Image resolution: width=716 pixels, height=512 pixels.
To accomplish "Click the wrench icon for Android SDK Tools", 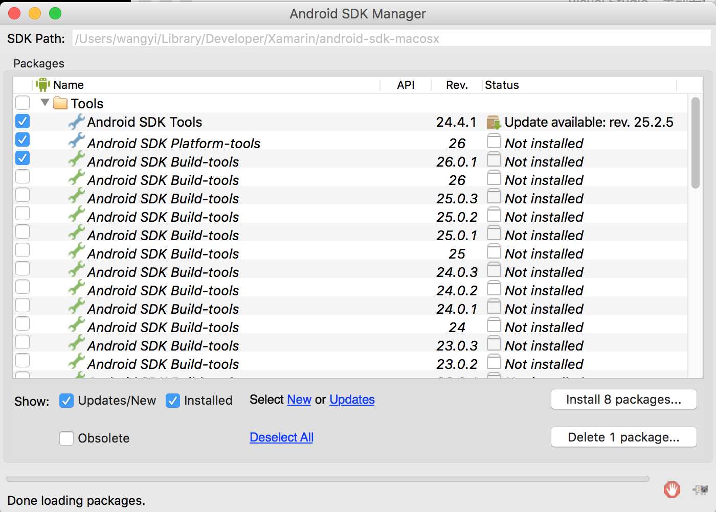I will 77,122.
